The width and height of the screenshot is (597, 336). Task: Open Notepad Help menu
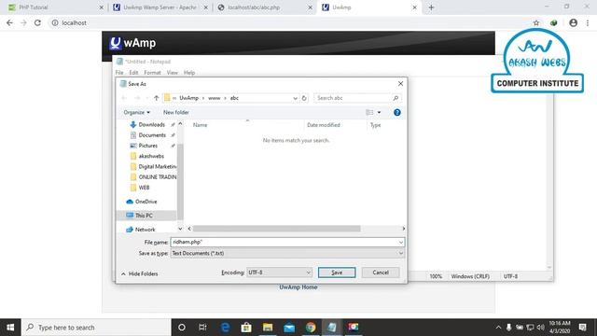[189, 73]
